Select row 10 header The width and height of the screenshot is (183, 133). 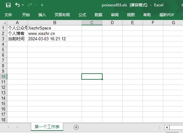(x=3, y=76)
